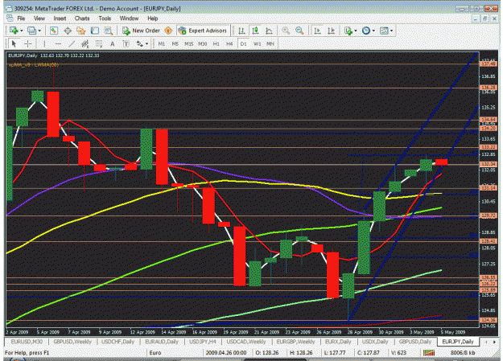The image size is (503, 361).
Task: Set timeframe to M30
Action: click(x=203, y=43)
